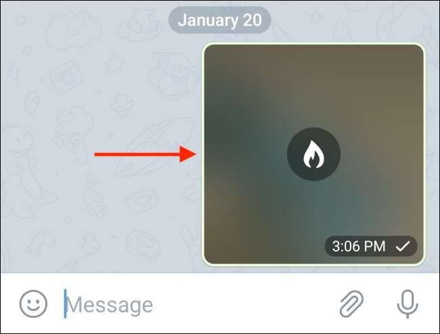Open the blurred self-destructing photo
Screen dimensions: 440x334
coord(313,154)
